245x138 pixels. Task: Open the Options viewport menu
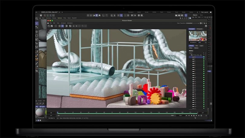tap(60, 18)
